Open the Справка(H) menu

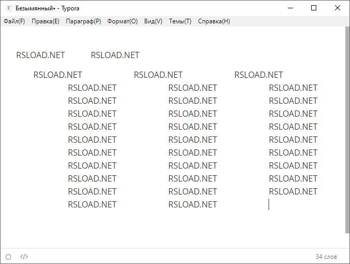tap(214, 21)
